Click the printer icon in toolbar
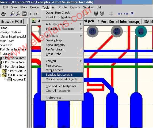Screen dimensions: 153x128 pyautogui.click(x=3, y=14)
